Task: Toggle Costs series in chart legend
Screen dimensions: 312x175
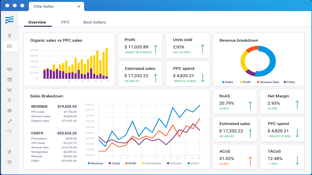Action: pos(114,163)
